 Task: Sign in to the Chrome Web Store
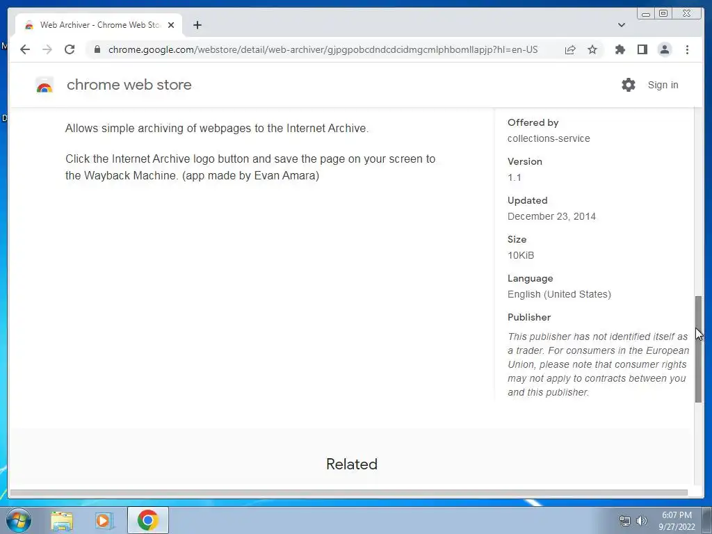663,85
